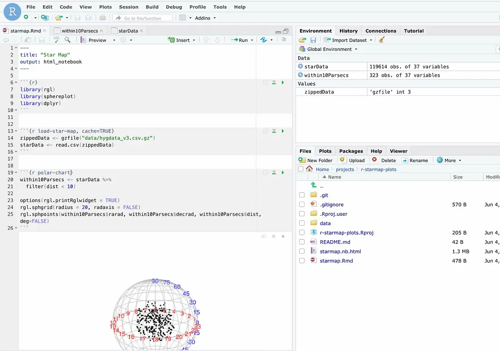Image resolution: width=500 pixels, height=351 pixels.
Task: Tick the checkbox for the data folder
Action: 301,223
